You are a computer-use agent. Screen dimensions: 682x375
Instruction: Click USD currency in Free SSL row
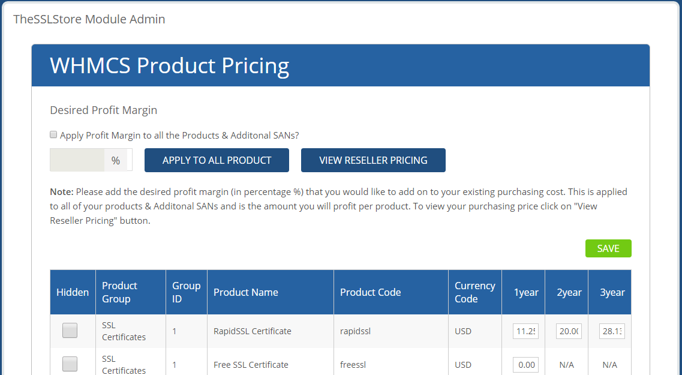[x=463, y=365]
